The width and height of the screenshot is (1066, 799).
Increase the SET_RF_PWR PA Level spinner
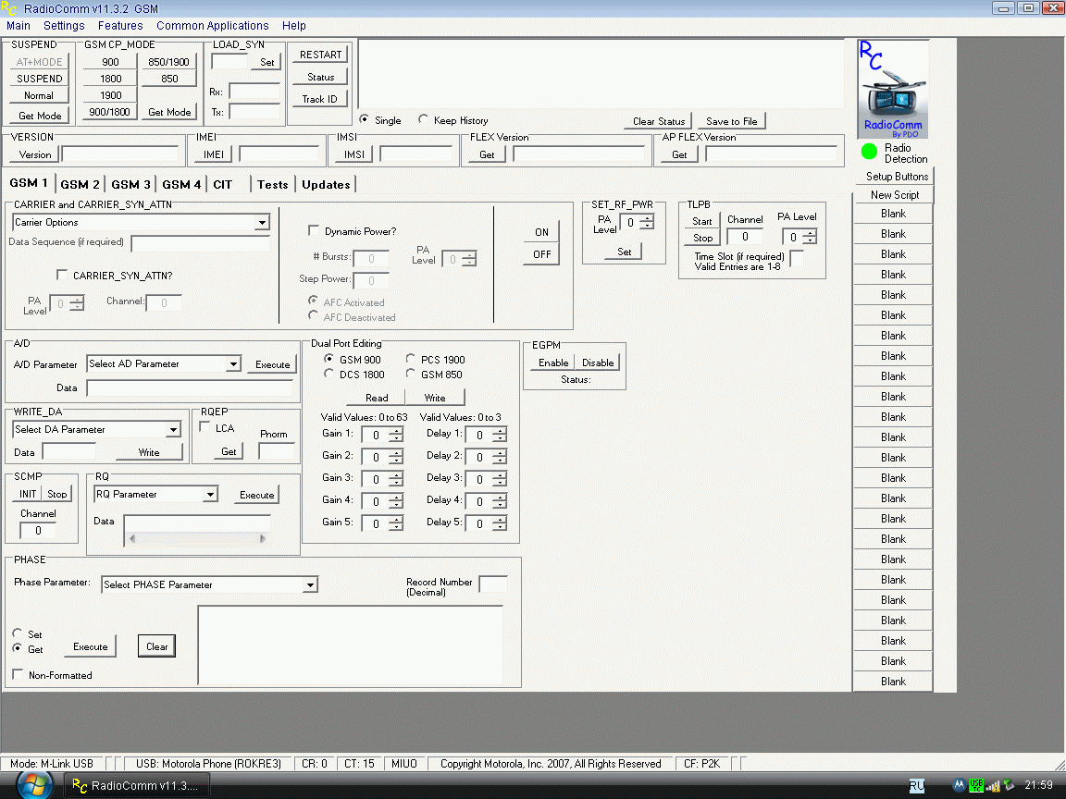[x=647, y=218]
